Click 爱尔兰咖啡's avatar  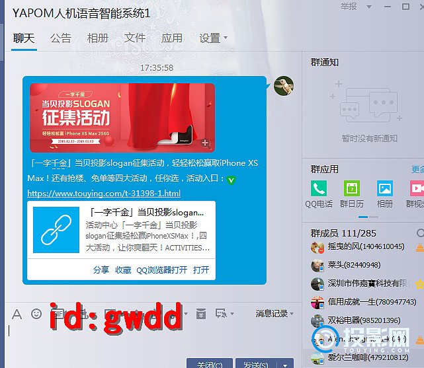318,358
